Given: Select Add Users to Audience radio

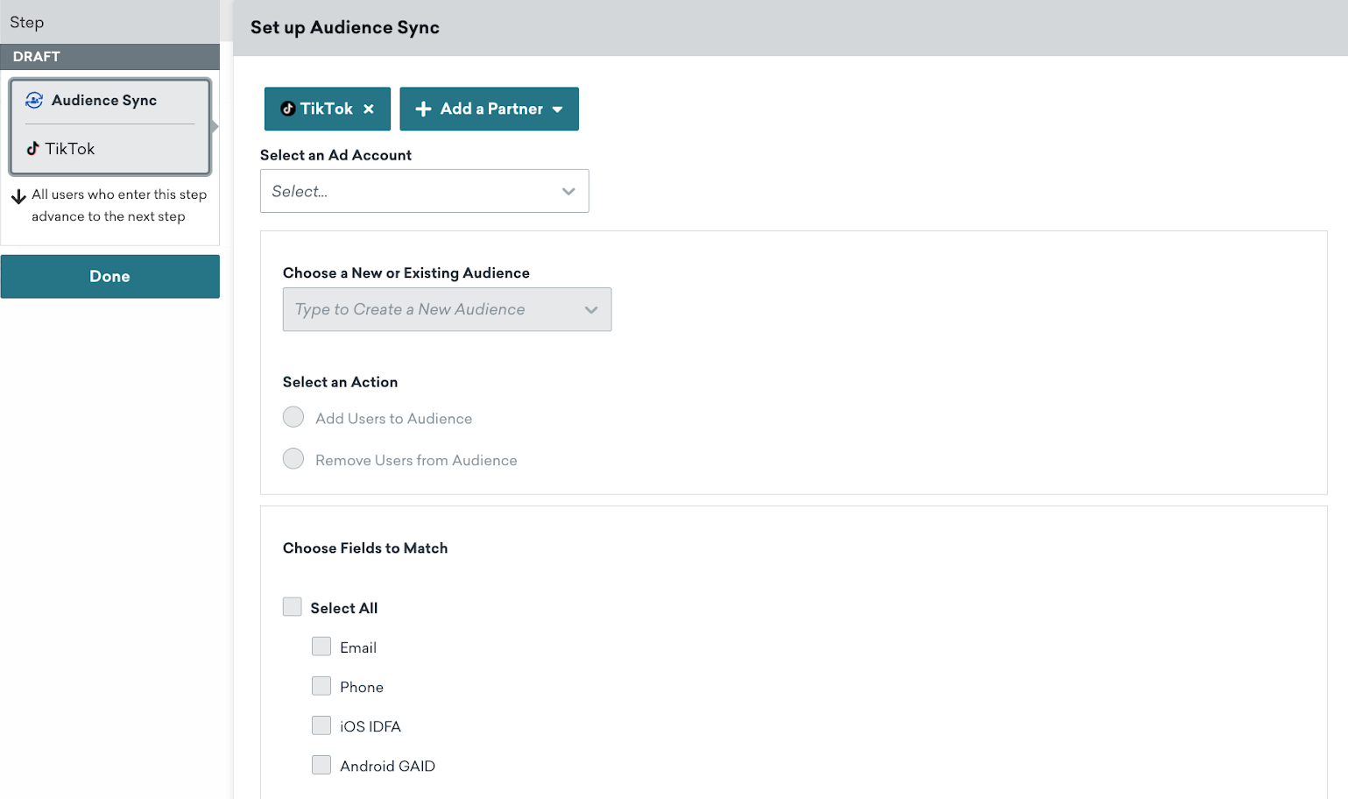Looking at the screenshot, I should tap(293, 417).
